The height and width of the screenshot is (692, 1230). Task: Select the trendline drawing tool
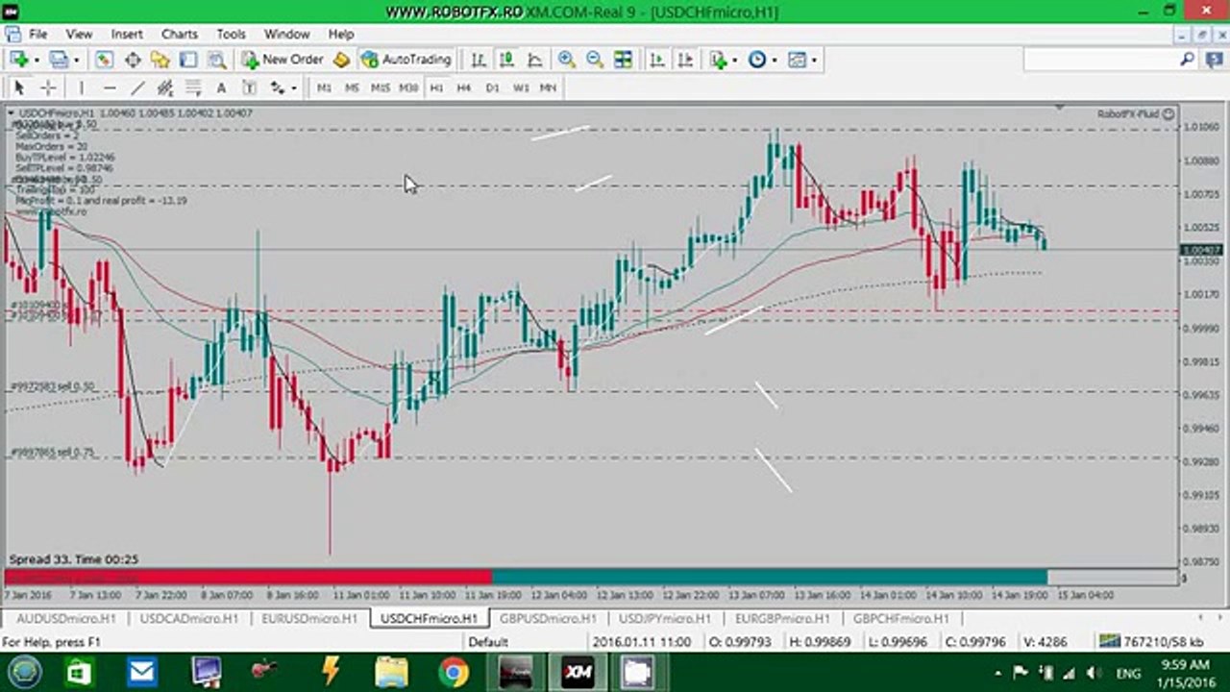click(137, 87)
